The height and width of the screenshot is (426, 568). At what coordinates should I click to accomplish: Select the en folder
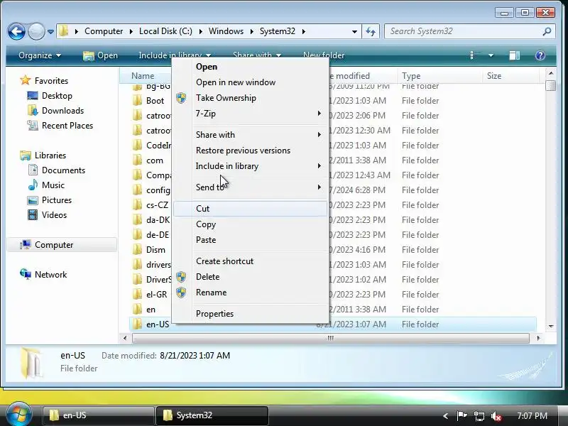pos(151,310)
